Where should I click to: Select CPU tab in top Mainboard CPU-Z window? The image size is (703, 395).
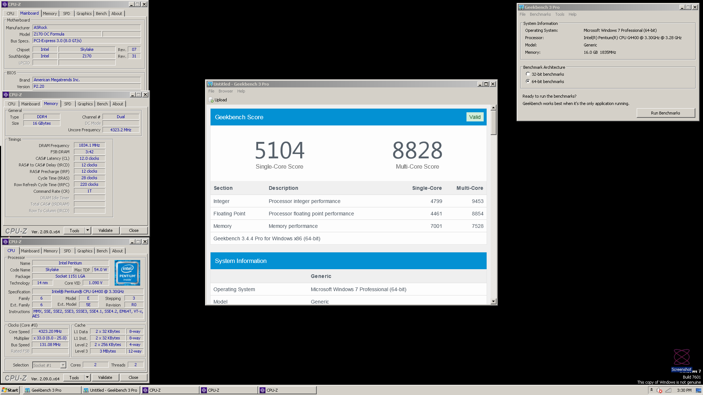pos(11,14)
